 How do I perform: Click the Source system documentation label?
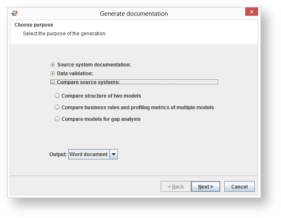tap(94, 65)
